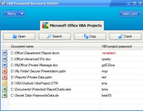Maximize the VBA Password Recovery Master window
The image size is (143, 111).
[x=134, y=3]
